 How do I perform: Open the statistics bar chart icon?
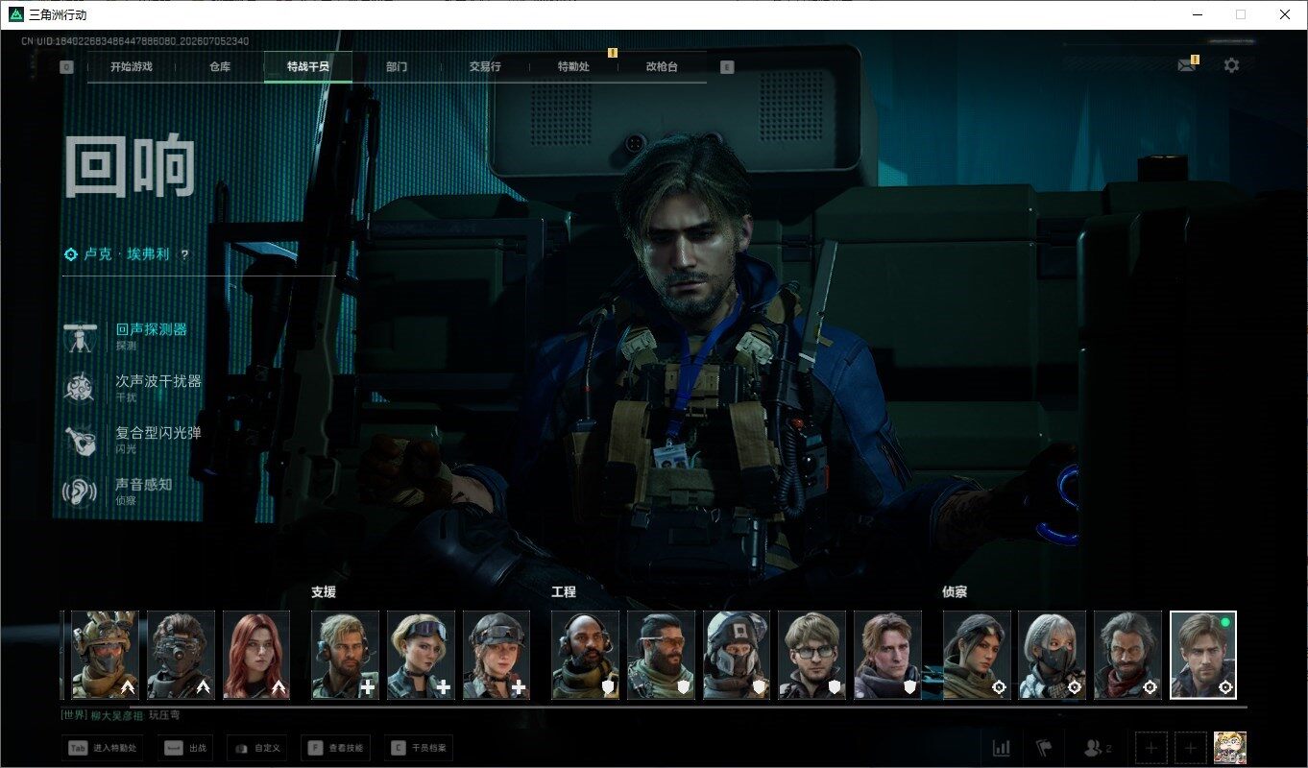pyautogui.click(x=1001, y=747)
